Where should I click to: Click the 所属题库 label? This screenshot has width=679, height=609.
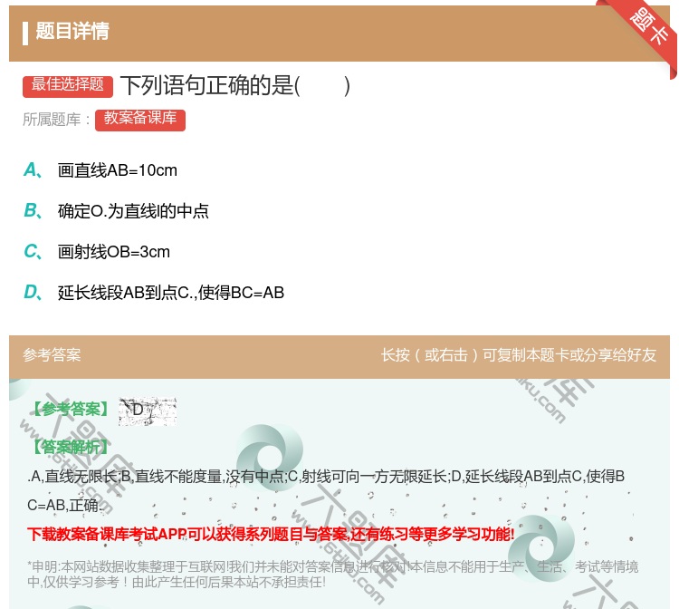coord(57,120)
